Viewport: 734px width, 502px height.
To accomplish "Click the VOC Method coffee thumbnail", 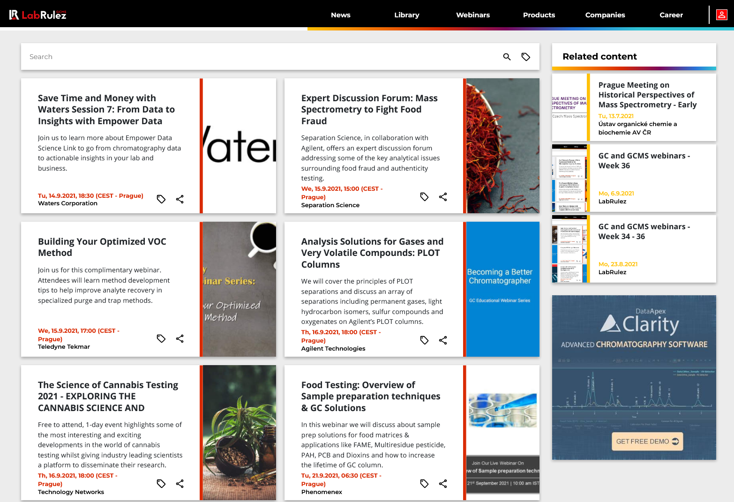I will [x=240, y=289].
